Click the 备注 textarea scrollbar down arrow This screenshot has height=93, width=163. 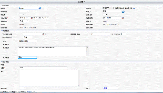point(79,85)
